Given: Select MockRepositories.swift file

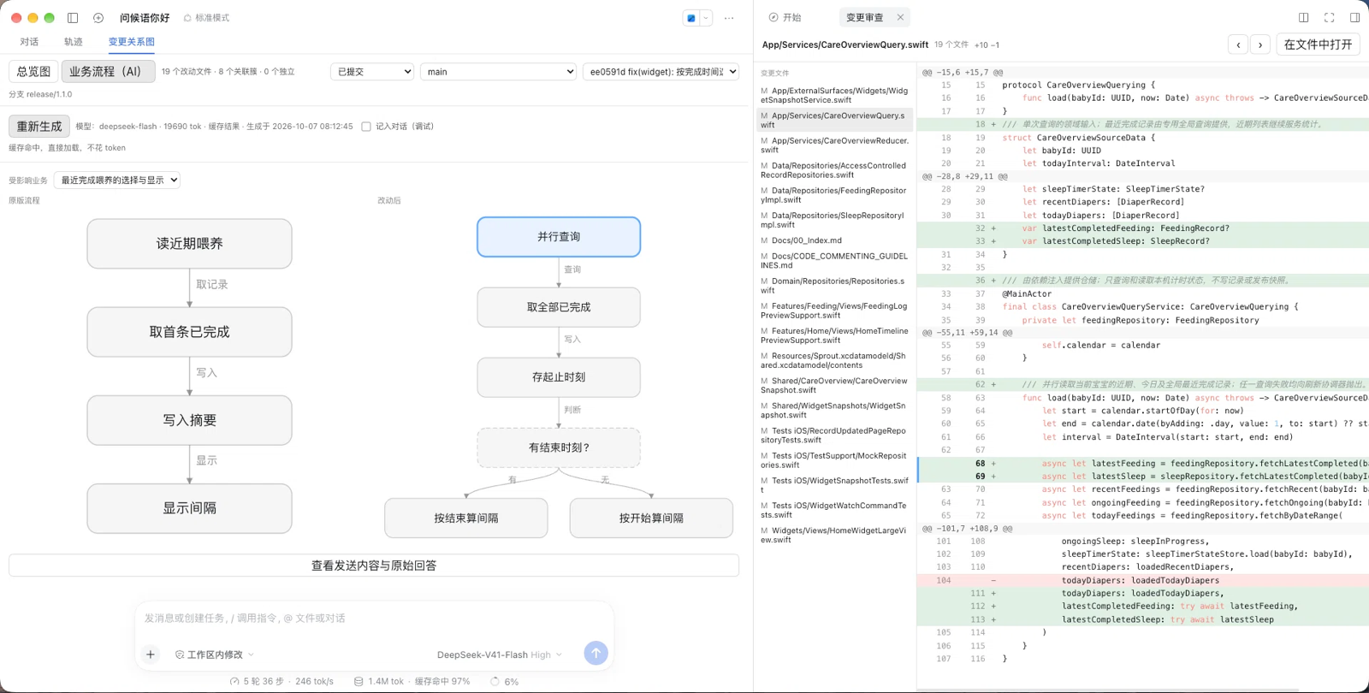Looking at the screenshot, I should coord(835,460).
